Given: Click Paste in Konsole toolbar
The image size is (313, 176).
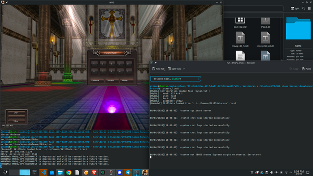Looking at the screenshot, I should tap(307, 69).
